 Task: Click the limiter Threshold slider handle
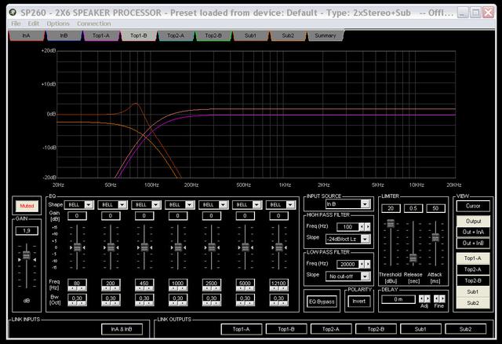point(389,225)
